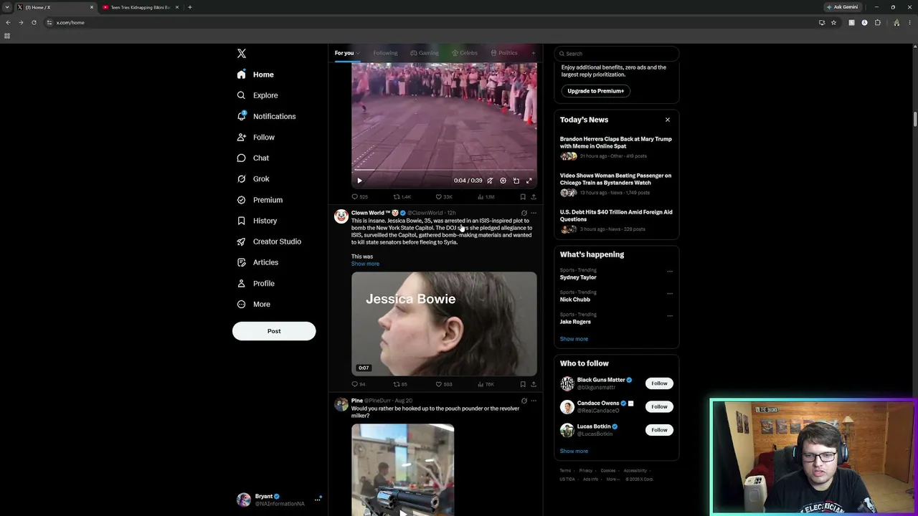This screenshot has height=516, width=918.
Task: Show more Who to follow suggestions
Action: point(574,451)
